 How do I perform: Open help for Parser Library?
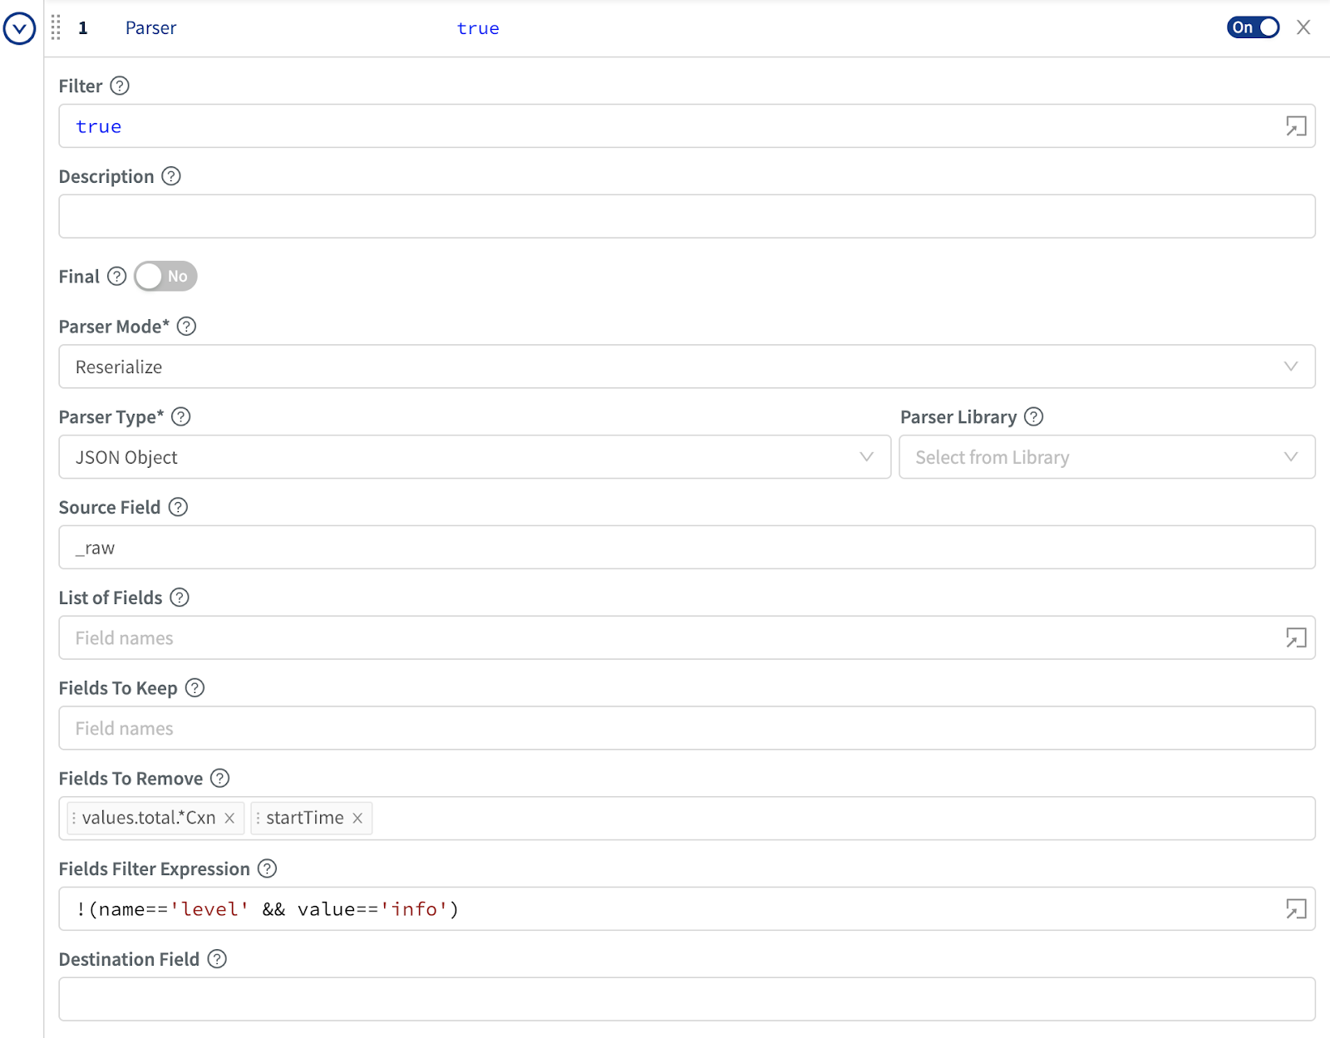pos(1033,417)
